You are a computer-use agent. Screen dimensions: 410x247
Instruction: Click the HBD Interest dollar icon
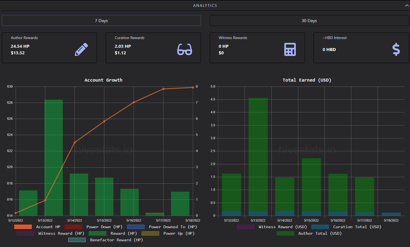396,49
